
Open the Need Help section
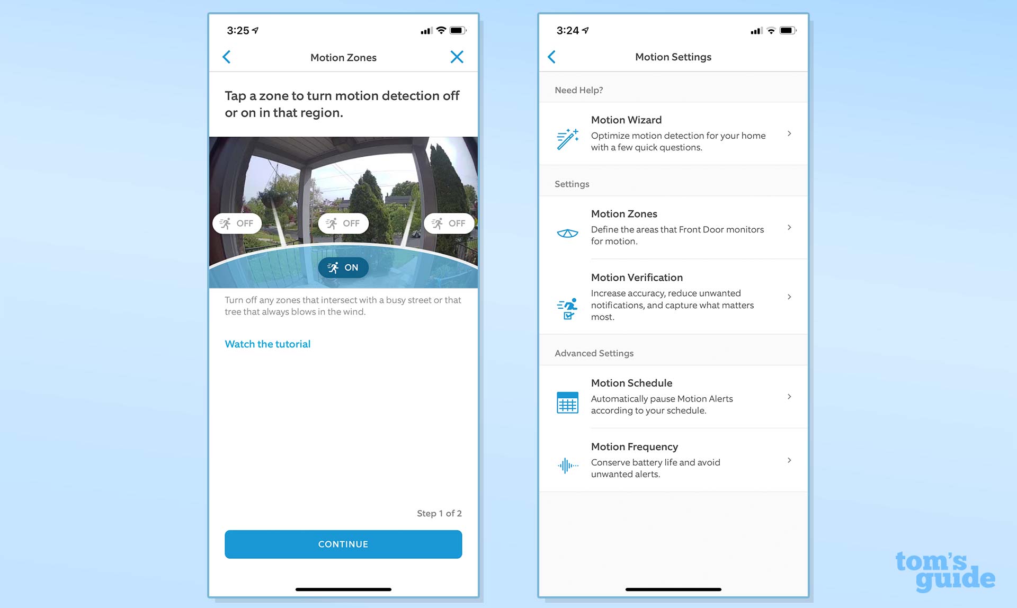click(x=579, y=90)
